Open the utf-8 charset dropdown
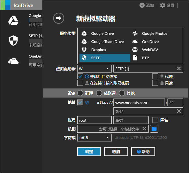Screen dimensions: 189x173 [94, 138]
